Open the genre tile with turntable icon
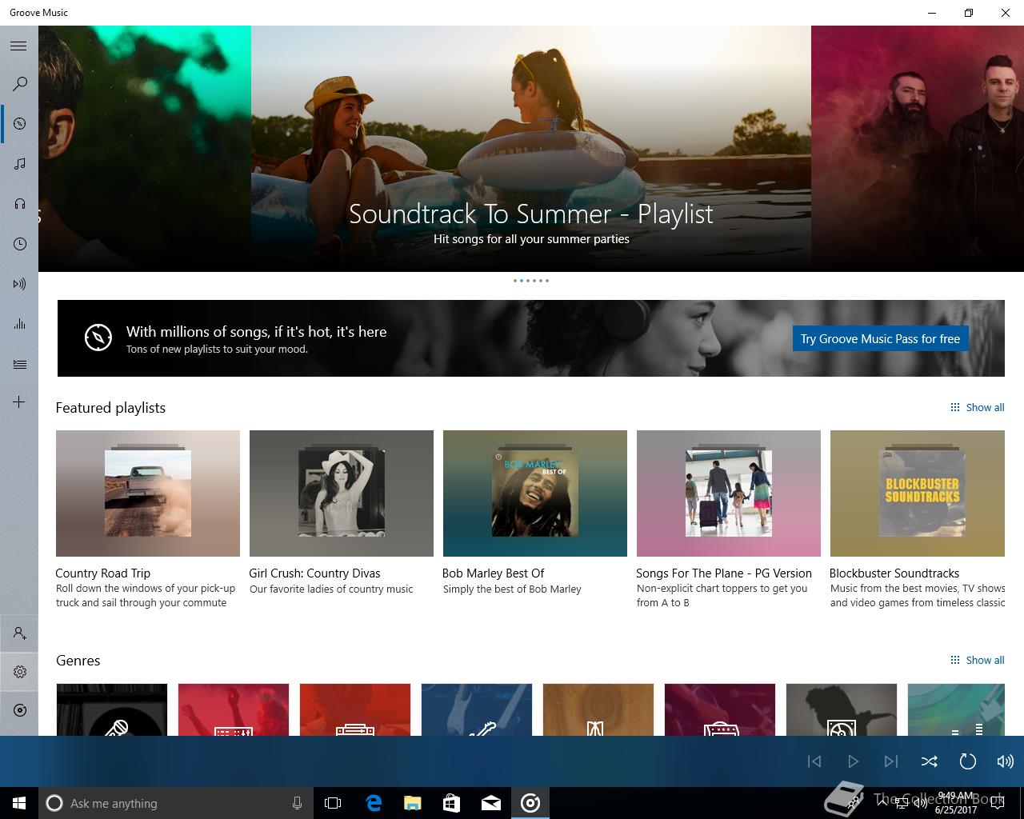Image resolution: width=1024 pixels, height=819 pixels. [842, 709]
